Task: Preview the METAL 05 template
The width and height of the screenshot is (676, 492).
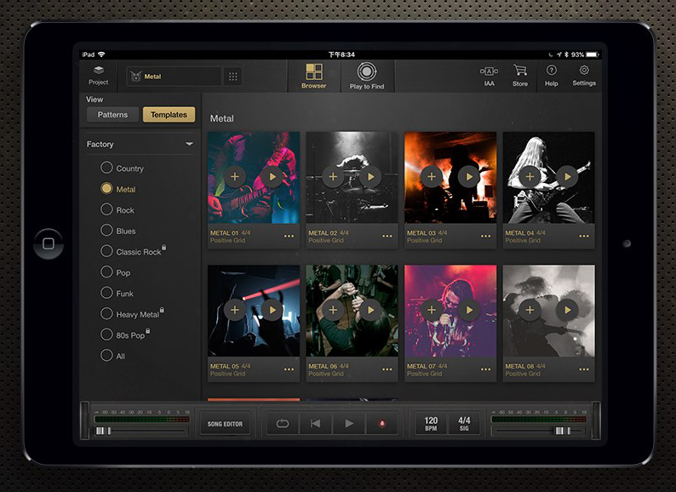Action: 272,310
